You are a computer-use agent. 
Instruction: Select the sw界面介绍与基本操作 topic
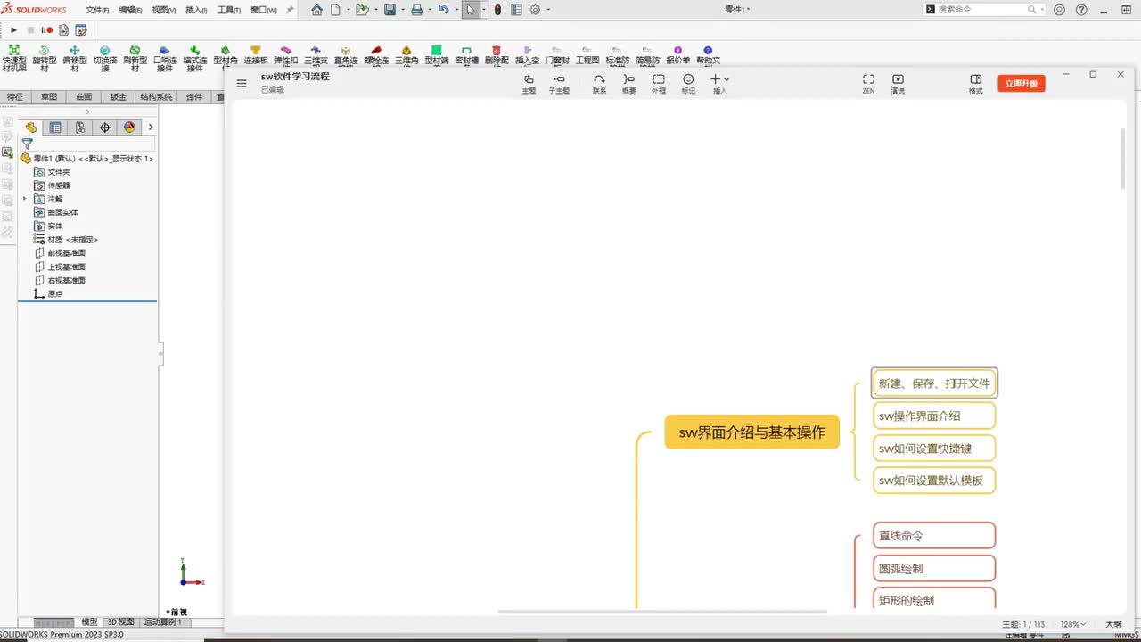click(x=752, y=432)
